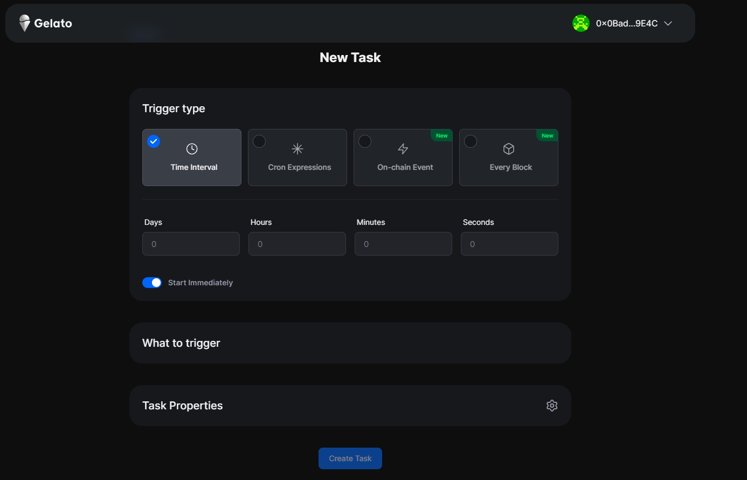Viewport: 747px width, 480px height.
Task: Click the clock icon for Time Interval
Action: pyautogui.click(x=192, y=149)
